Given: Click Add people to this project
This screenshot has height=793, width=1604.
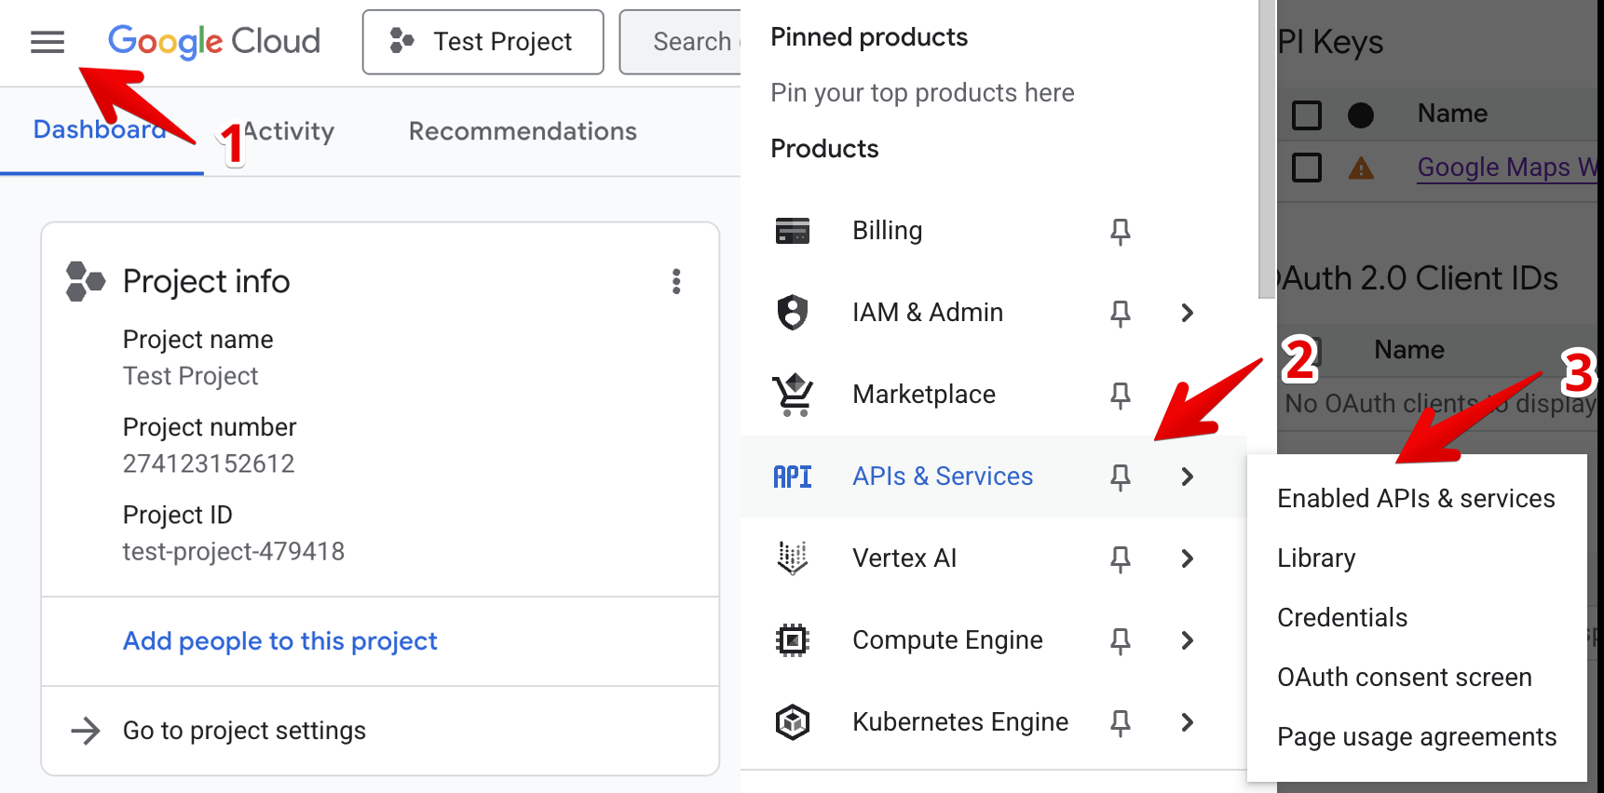Looking at the screenshot, I should 279,641.
